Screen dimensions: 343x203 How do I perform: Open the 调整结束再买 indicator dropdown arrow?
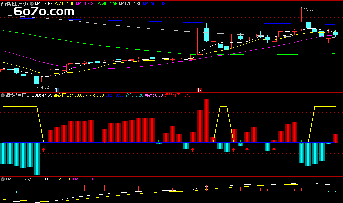pyautogui.click(x=3, y=95)
